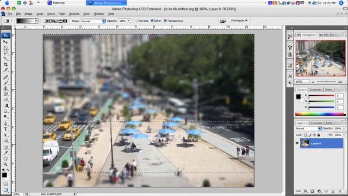Uncheck the Transparency option
The width and height of the screenshot is (348, 196).
[165, 21]
